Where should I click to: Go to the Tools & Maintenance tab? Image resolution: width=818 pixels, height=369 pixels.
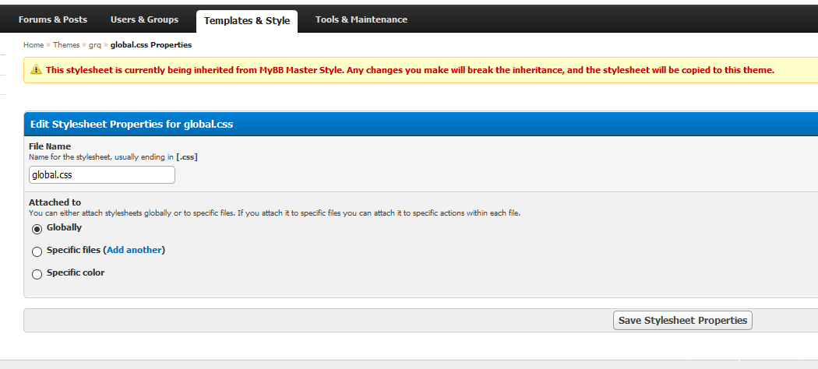tap(361, 19)
